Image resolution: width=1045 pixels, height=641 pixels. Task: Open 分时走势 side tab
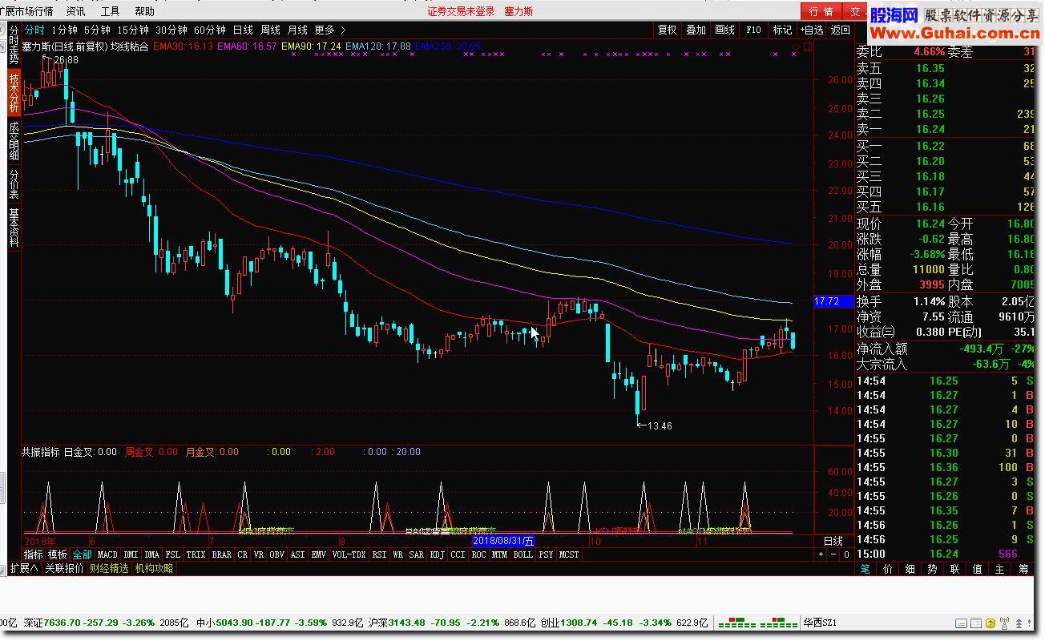coord(14,46)
